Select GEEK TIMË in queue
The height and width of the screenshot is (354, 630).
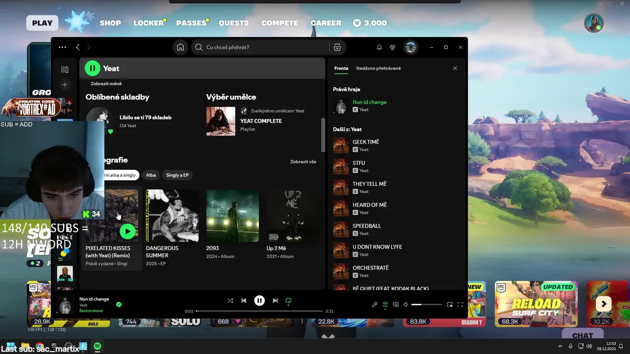point(366,142)
